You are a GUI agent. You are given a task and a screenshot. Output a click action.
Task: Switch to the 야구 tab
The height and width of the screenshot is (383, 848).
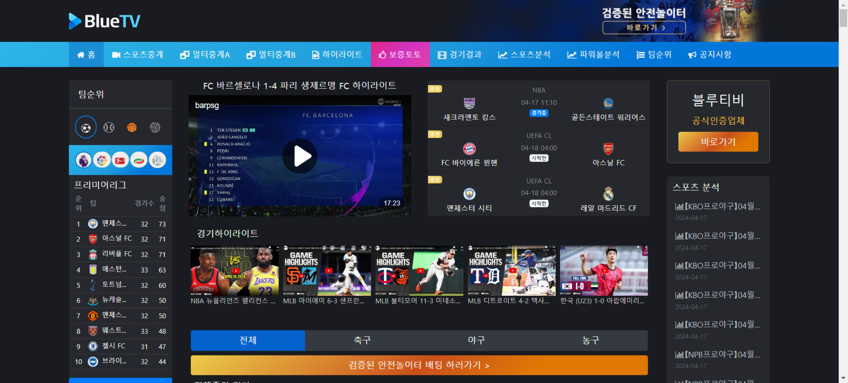pyautogui.click(x=476, y=340)
